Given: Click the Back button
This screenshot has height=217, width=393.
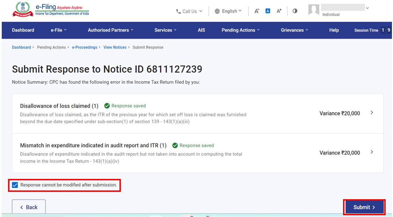Looking at the screenshot, I should 29,207.
